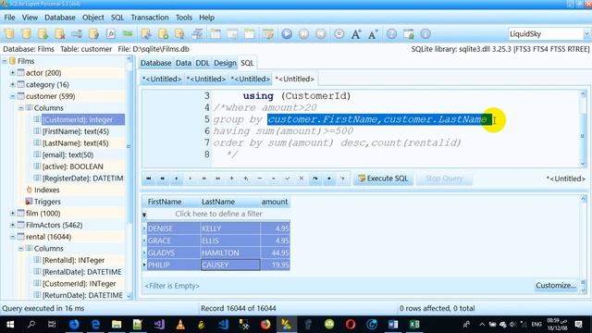This screenshot has height=333, width=592.
Task: Switch to the Database tab
Action: 155,63
